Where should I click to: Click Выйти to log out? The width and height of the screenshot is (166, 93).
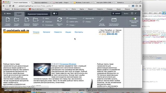(126, 13)
